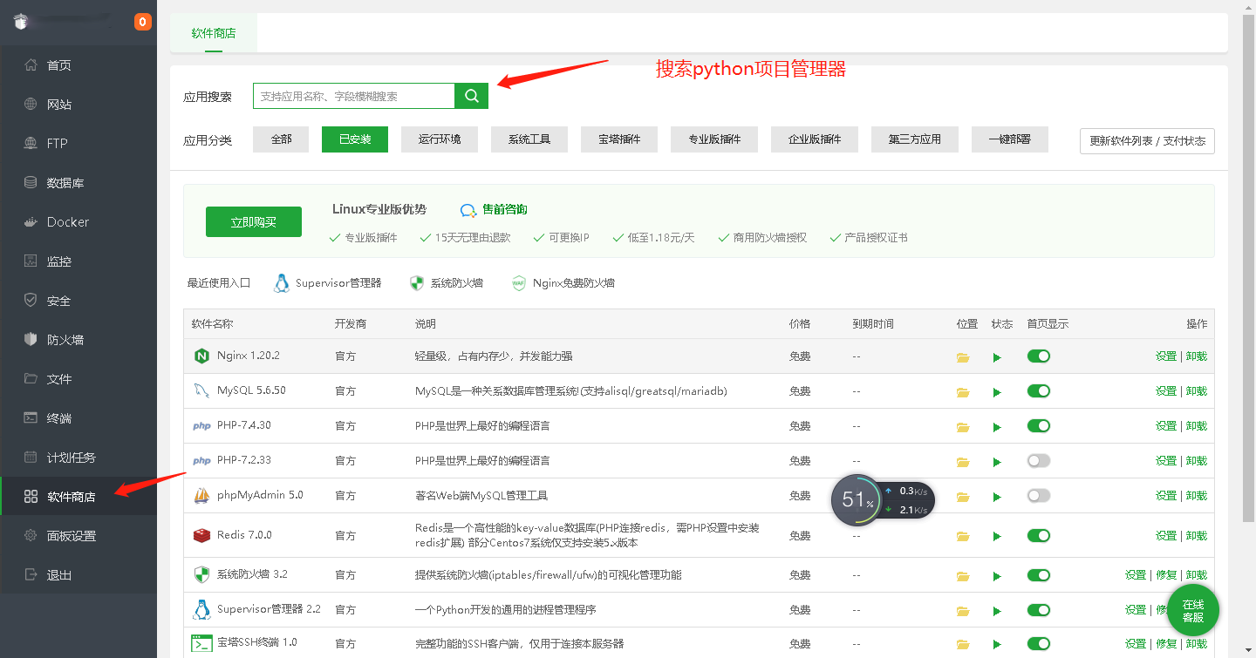Go to 计划任务 in the sidebar
Image resolution: width=1256 pixels, height=658 pixels.
72,458
